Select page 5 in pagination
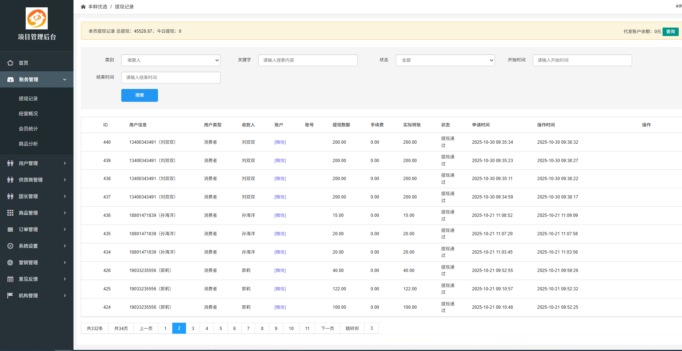 220,328
